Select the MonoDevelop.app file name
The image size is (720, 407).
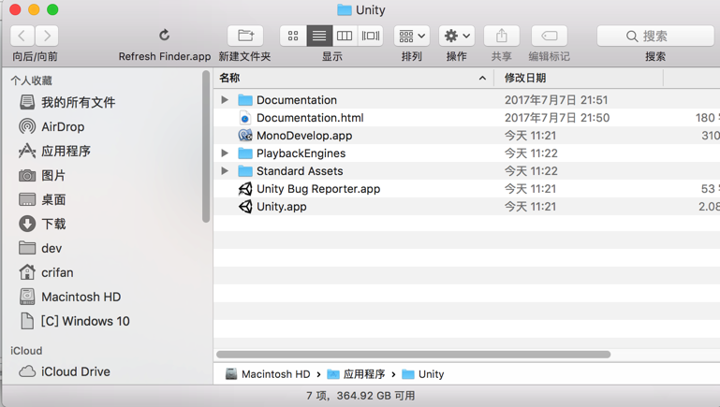point(304,136)
